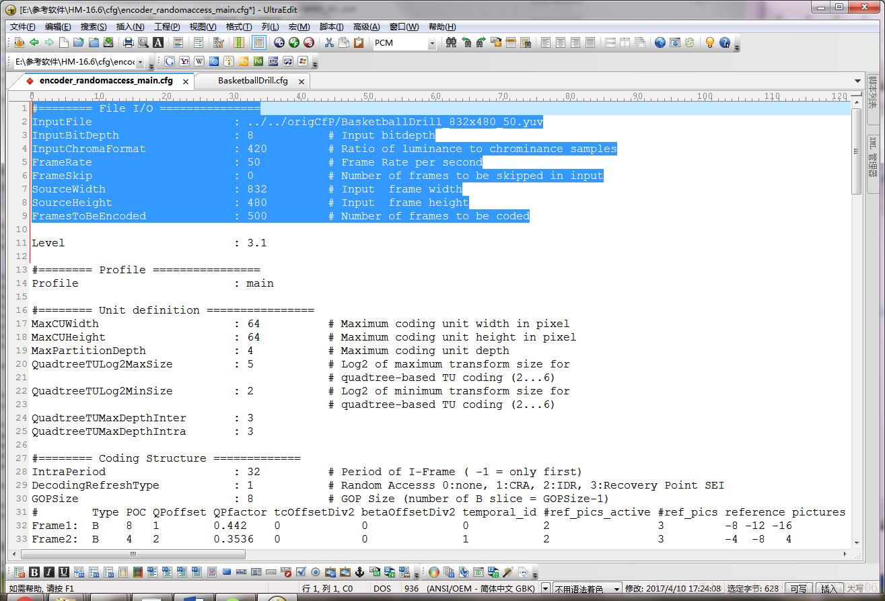The height and width of the screenshot is (601, 885).
Task: Open the 文件(F) menu
Action: click(23, 27)
